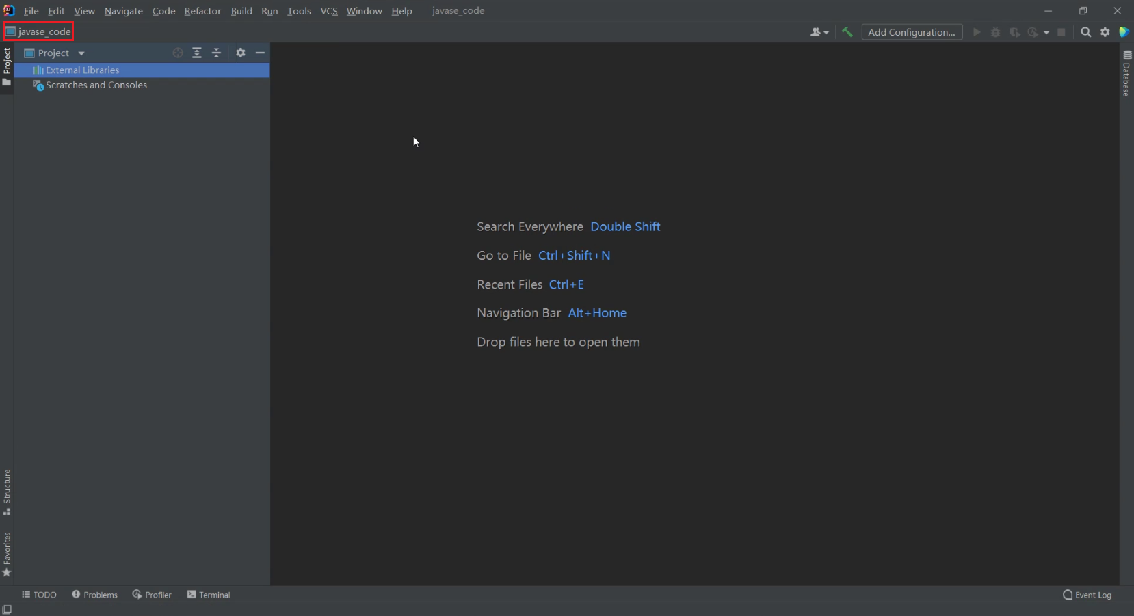Toggle the Database side panel
This screenshot has width=1134, height=616.
pos(1126,74)
